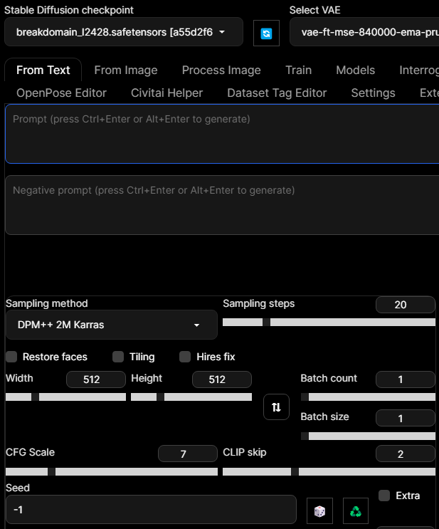Swap width and height values
Viewport: 439px width, 529px height.
pyautogui.click(x=276, y=407)
